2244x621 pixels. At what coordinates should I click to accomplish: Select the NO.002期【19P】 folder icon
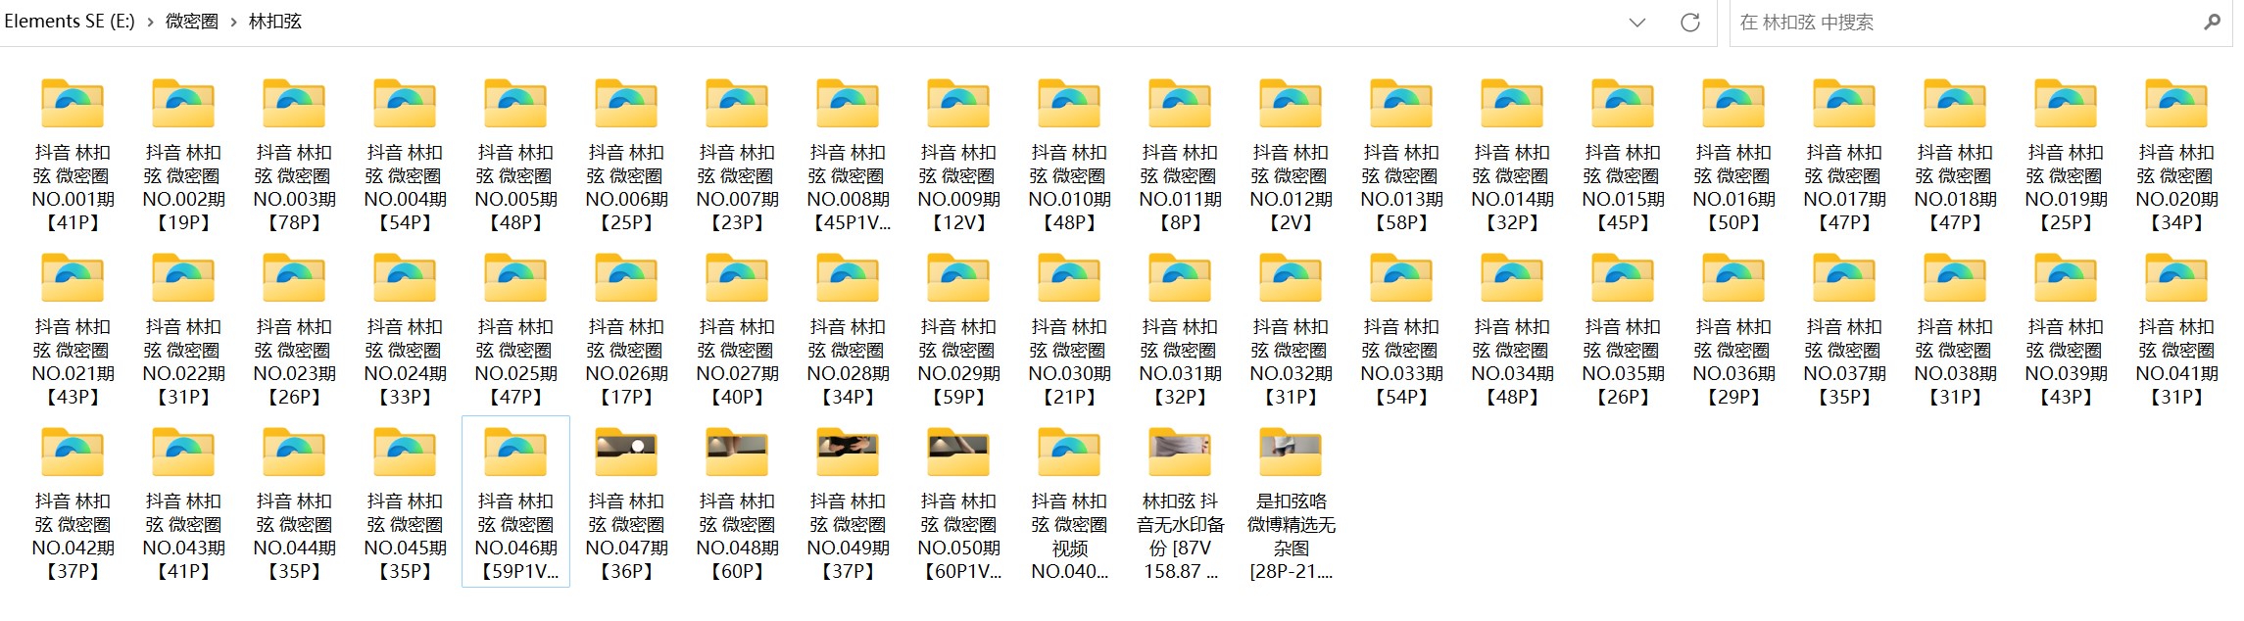[x=184, y=104]
